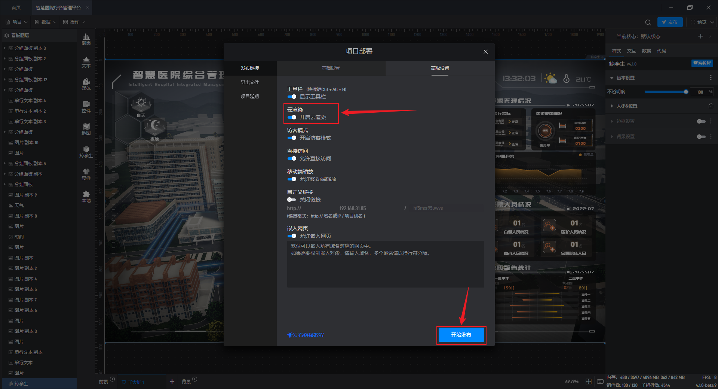Switch to the 首页 tab
Viewport: 718px width, 389px height.
tap(16, 7)
